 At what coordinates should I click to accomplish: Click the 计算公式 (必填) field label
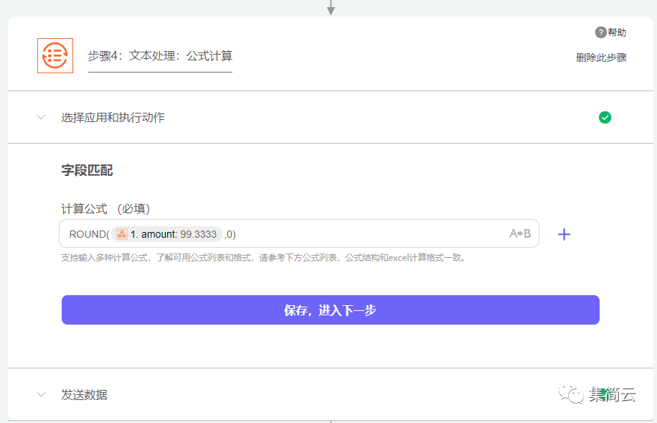click(105, 208)
